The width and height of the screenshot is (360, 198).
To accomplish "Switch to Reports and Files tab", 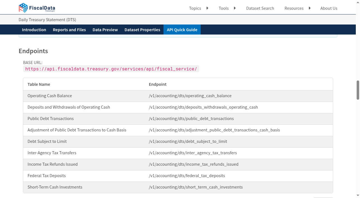I will [x=69, y=30].
